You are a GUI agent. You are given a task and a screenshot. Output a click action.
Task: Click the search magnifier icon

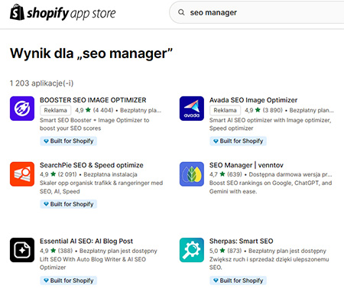(181, 12)
